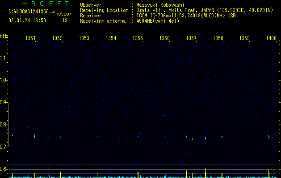Click the kHz axis unit label

(4, 36)
